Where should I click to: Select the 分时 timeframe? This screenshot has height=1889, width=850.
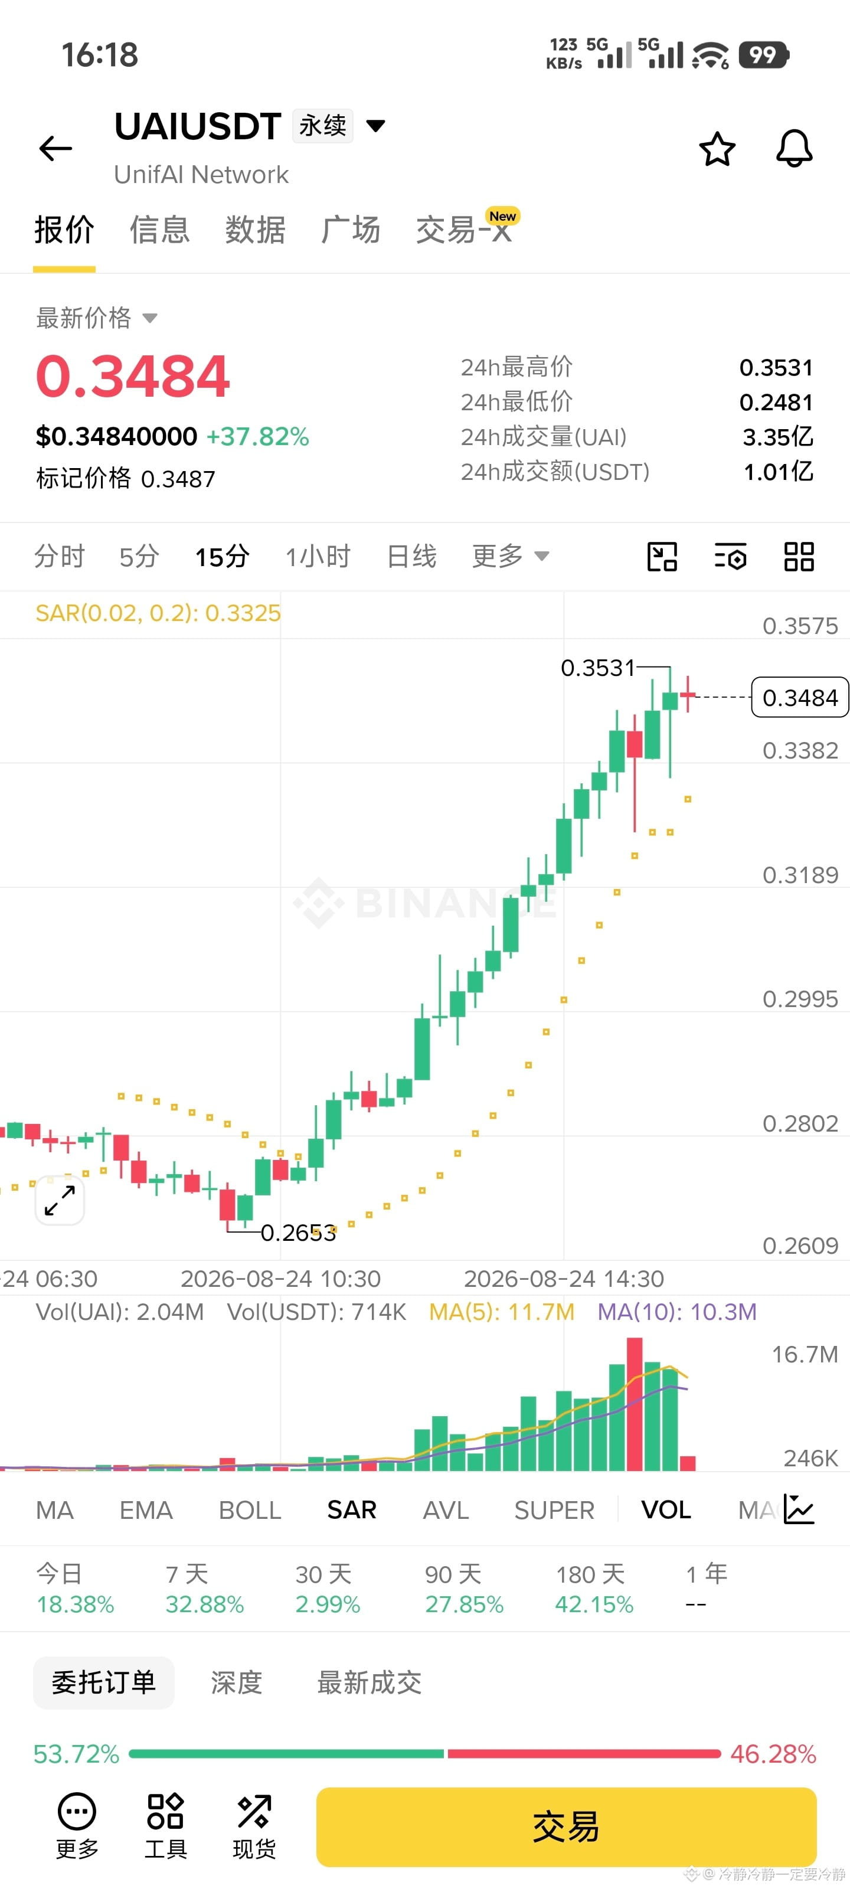tap(60, 557)
